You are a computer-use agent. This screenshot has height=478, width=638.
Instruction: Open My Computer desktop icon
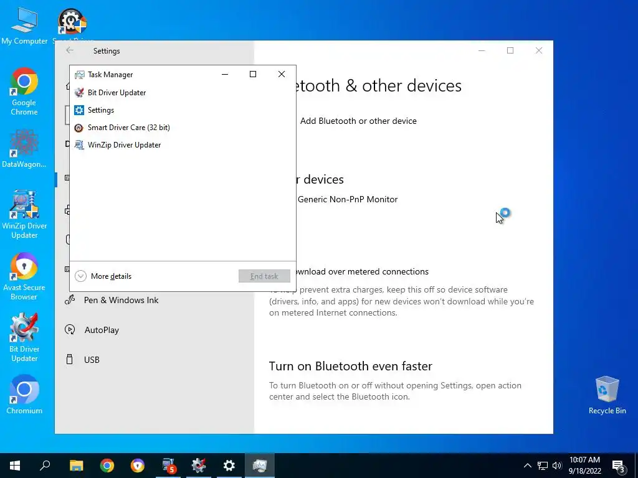tap(24, 26)
